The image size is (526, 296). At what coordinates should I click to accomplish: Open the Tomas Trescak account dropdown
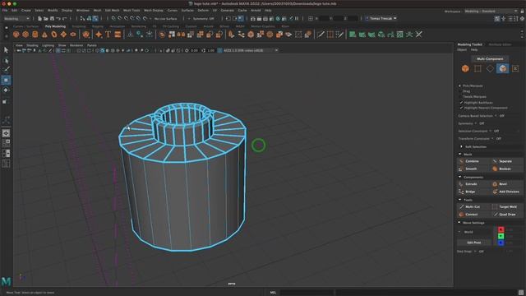(381, 18)
